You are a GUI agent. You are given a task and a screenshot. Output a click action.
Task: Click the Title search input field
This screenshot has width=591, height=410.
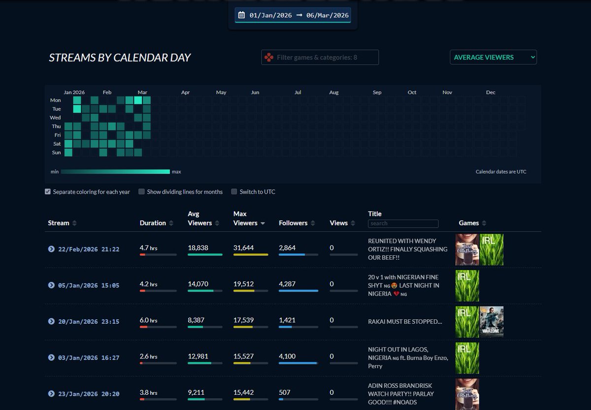point(403,223)
